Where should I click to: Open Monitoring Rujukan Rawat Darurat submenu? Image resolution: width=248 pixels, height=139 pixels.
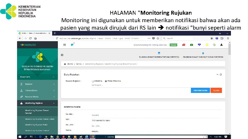[37, 112]
